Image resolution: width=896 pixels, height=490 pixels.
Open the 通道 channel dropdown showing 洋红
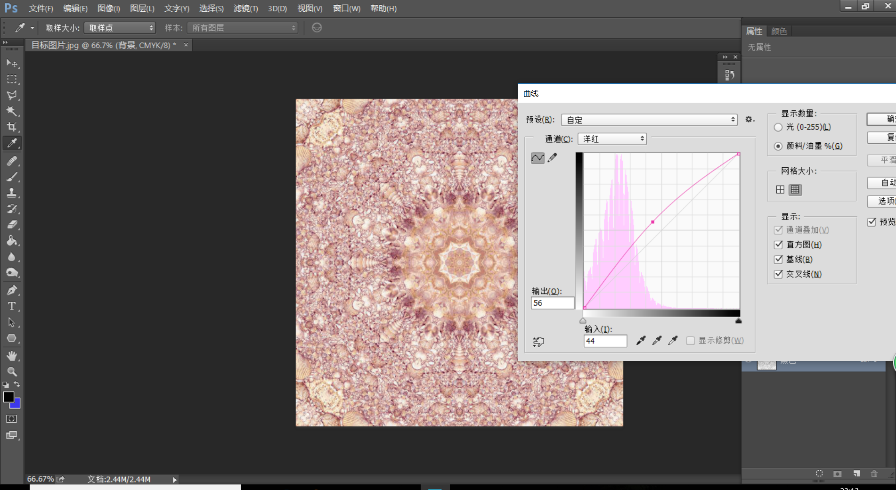pyautogui.click(x=612, y=139)
